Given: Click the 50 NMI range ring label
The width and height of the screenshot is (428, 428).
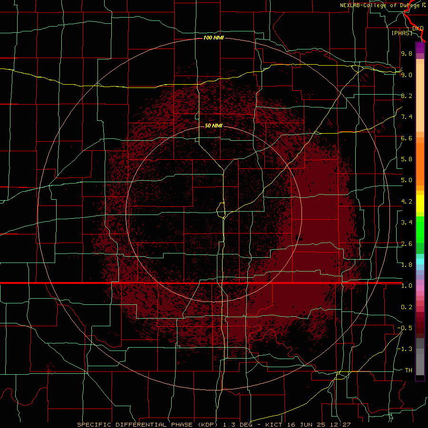Looking at the screenshot, I should pyautogui.click(x=214, y=126).
